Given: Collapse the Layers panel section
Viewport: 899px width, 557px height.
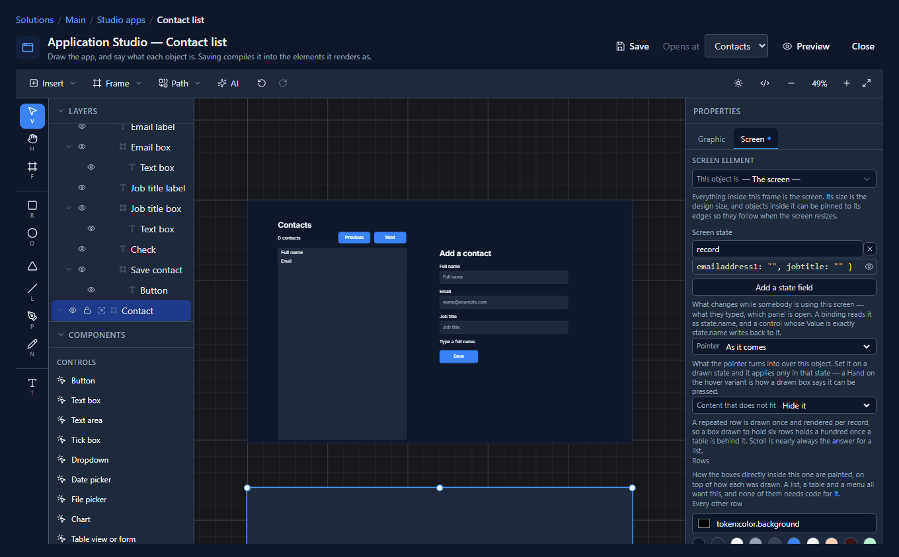Looking at the screenshot, I should tap(61, 112).
